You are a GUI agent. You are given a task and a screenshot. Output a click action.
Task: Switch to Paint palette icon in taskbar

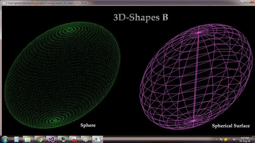point(86,139)
